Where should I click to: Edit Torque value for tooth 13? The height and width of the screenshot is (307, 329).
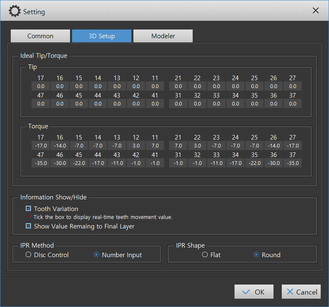pos(117,146)
